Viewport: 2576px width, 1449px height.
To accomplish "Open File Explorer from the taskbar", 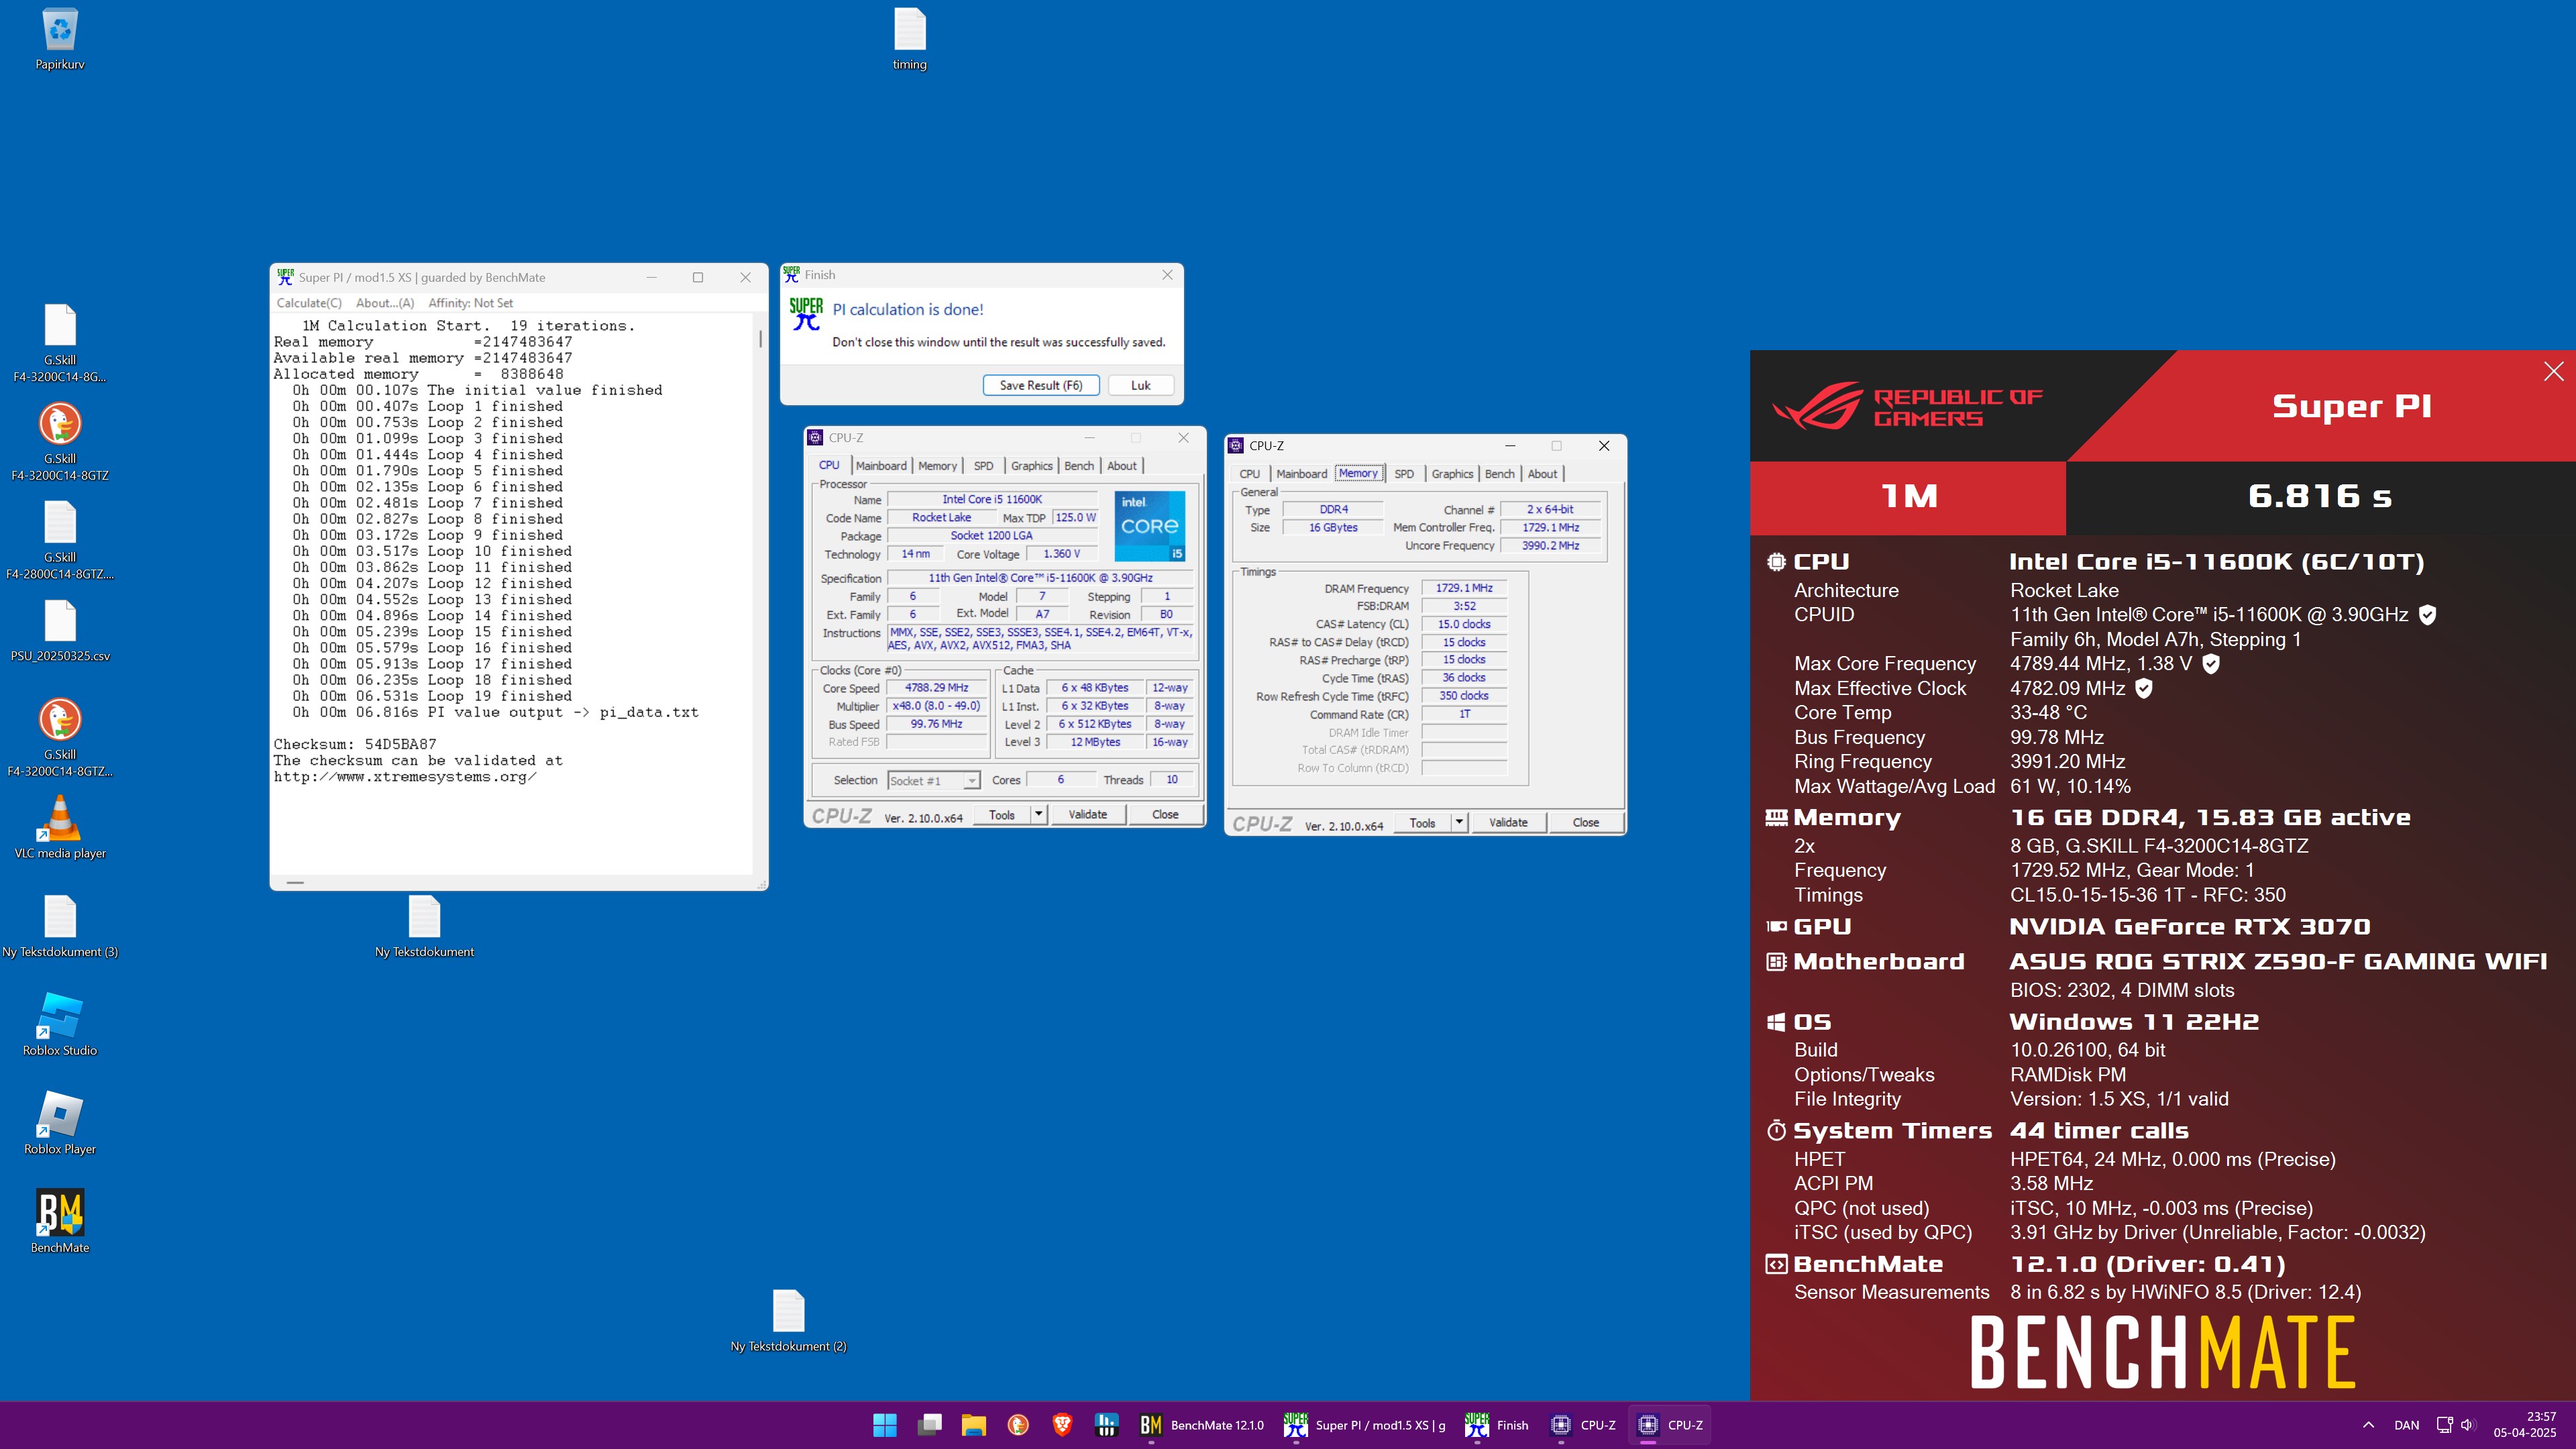I will pyautogui.click(x=973, y=1425).
